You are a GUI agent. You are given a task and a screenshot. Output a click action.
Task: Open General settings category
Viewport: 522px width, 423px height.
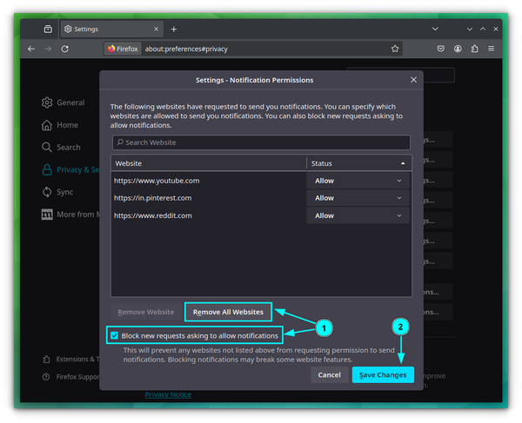70,102
